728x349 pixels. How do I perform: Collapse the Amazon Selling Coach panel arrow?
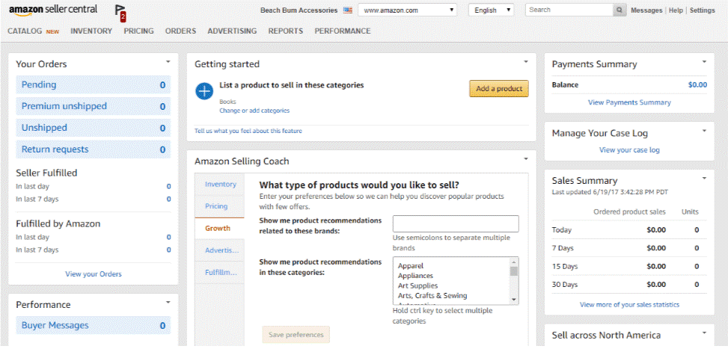pyautogui.click(x=526, y=159)
